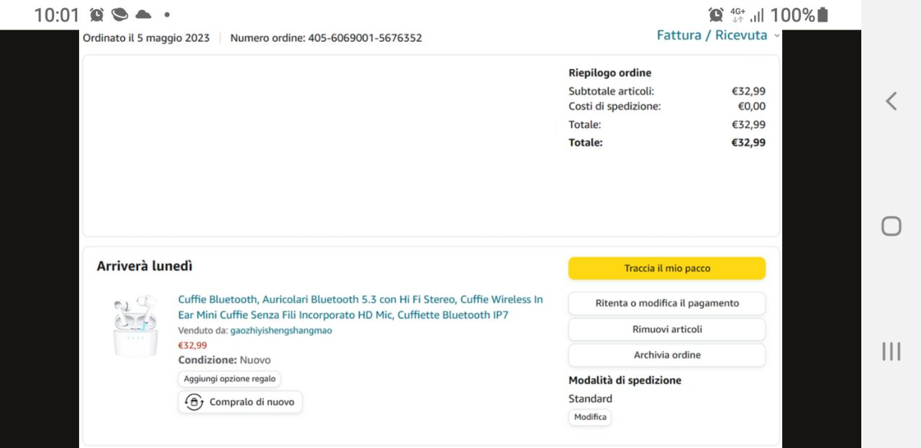Tap the buy-again circular arrow icon

point(194,402)
